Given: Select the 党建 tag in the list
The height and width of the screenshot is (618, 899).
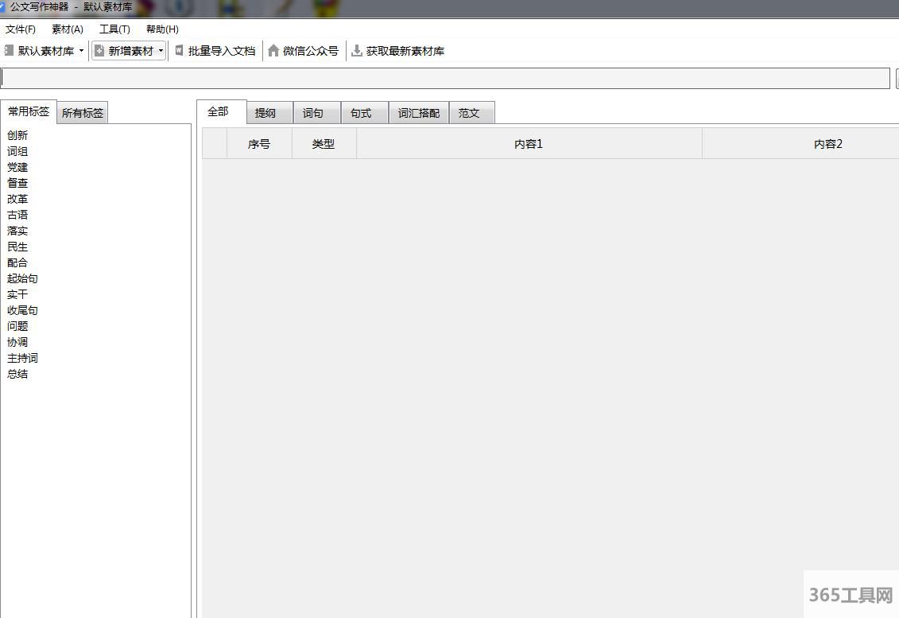Looking at the screenshot, I should pos(17,167).
